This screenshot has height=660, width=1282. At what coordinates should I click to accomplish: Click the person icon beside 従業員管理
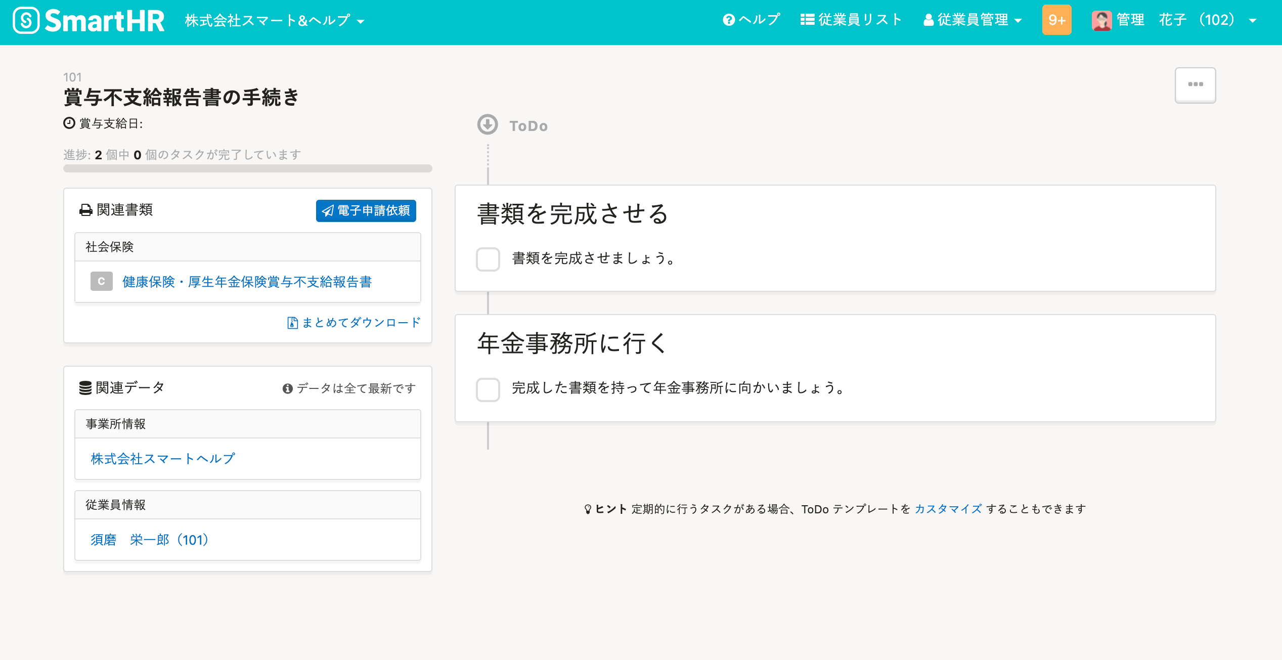point(929,20)
